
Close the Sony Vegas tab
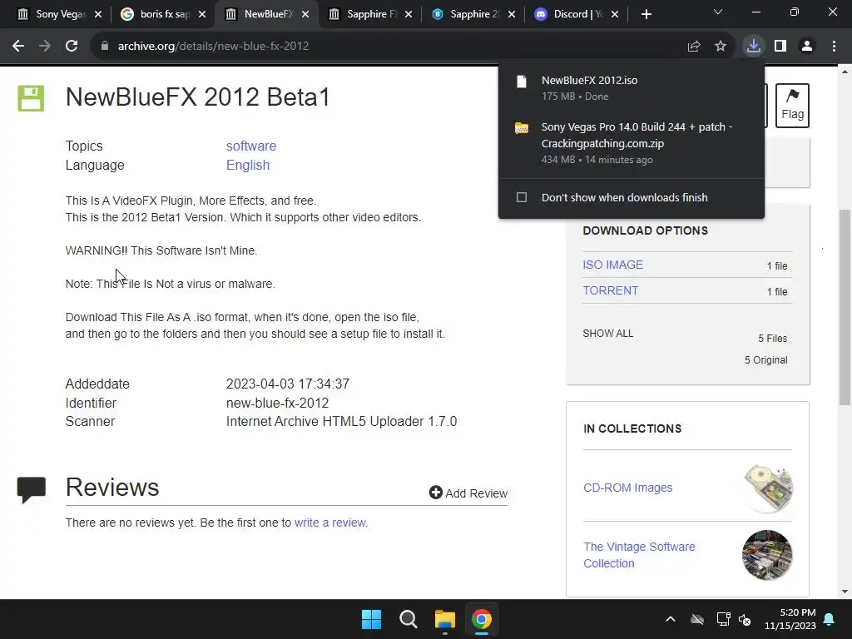[x=98, y=15]
